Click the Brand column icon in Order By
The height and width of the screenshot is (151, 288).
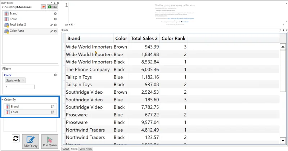(x=8, y=106)
